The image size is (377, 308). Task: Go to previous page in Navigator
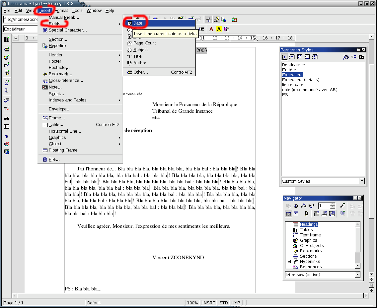coord(303,206)
